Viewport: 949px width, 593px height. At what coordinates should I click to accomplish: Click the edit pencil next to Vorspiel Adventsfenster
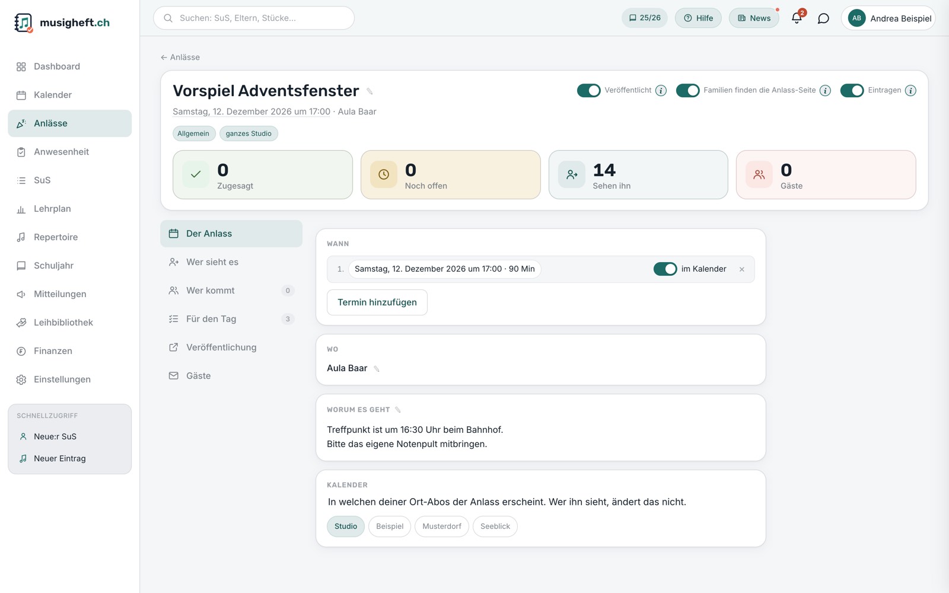coord(370,91)
